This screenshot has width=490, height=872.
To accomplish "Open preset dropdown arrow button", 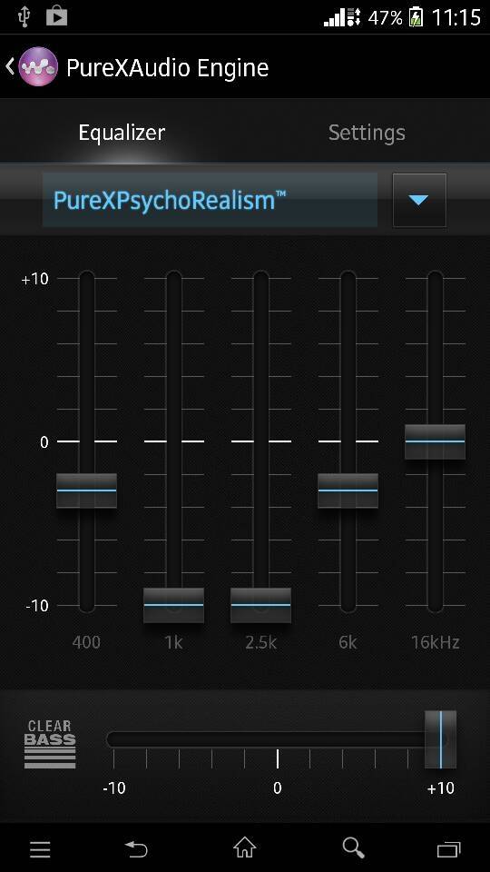I will [x=419, y=200].
